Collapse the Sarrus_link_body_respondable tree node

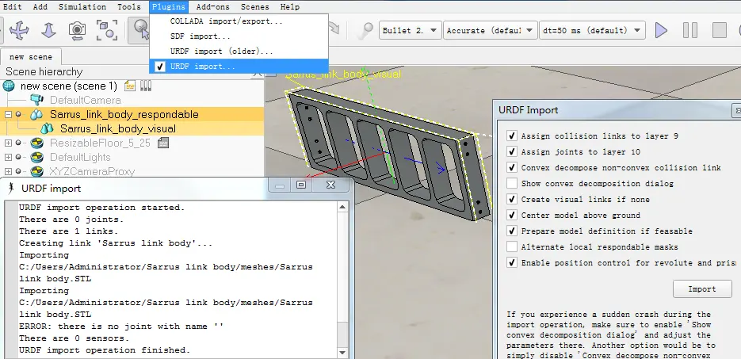(8, 114)
